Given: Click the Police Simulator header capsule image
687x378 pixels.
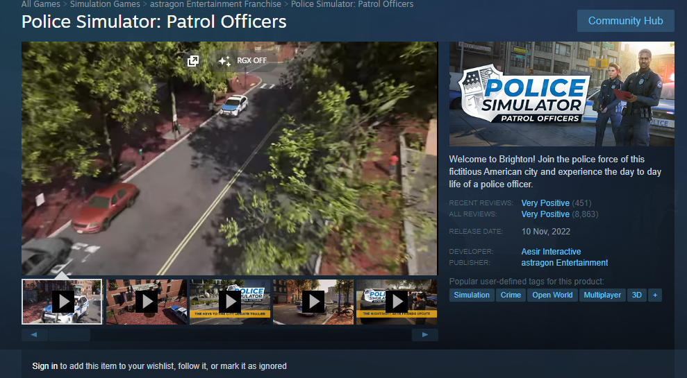Looking at the screenshot, I should (x=562, y=94).
